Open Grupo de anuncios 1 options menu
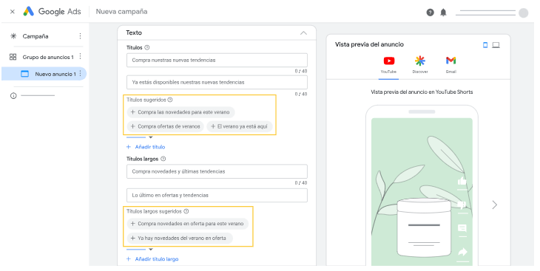 click(80, 56)
